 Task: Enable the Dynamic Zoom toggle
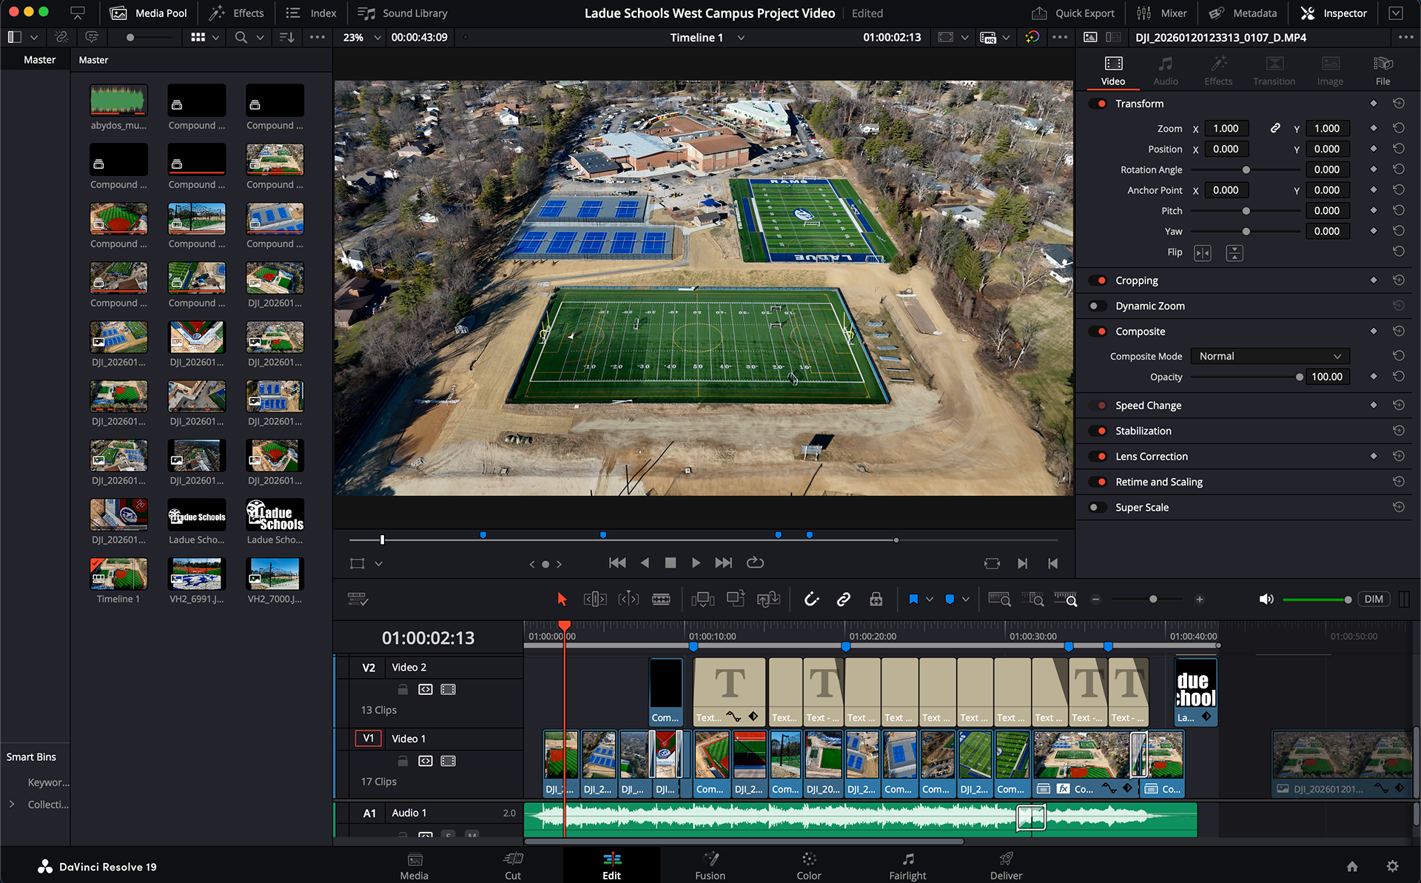point(1097,306)
